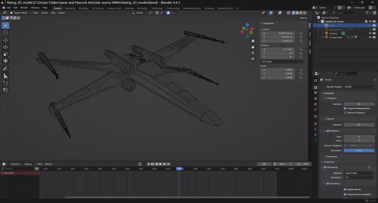This screenshot has width=378, height=203.
Task: Open the Render menu
Action: (x=24, y=8)
